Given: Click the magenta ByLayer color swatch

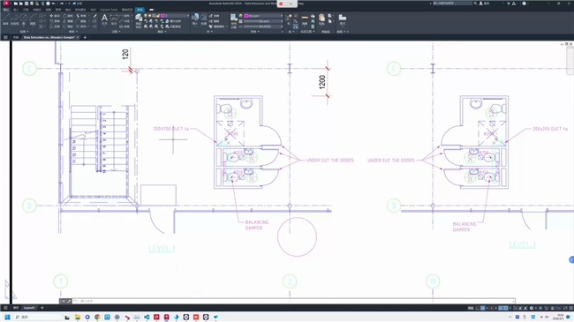Looking at the screenshot, I should click(246, 16).
